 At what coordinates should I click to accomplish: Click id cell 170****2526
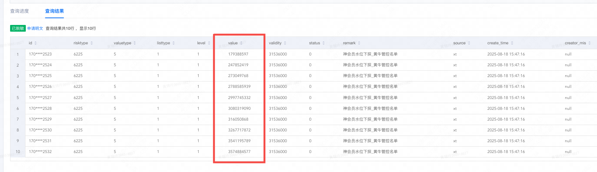click(x=40, y=86)
